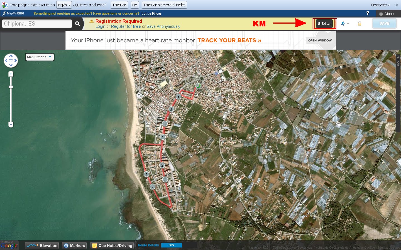Screen dimensions: 401x250
Task: Click the registration warning triangle icon
Action: [x=92, y=21]
